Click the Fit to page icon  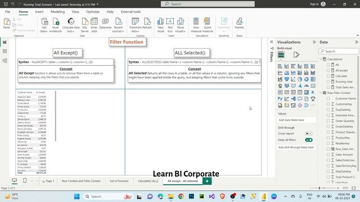354,188
